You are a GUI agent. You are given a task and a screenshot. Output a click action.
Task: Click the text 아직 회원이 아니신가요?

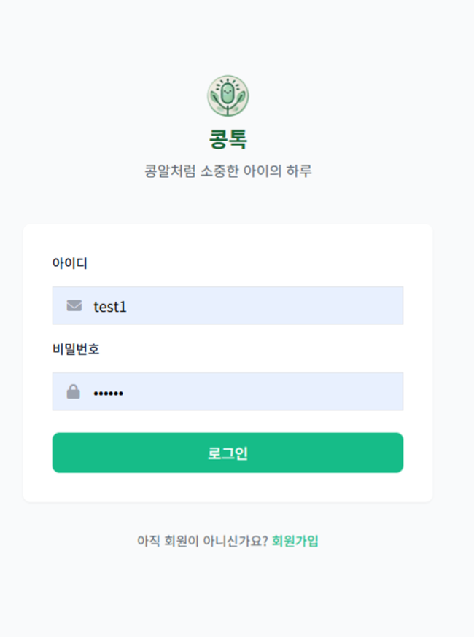click(201, 541)
